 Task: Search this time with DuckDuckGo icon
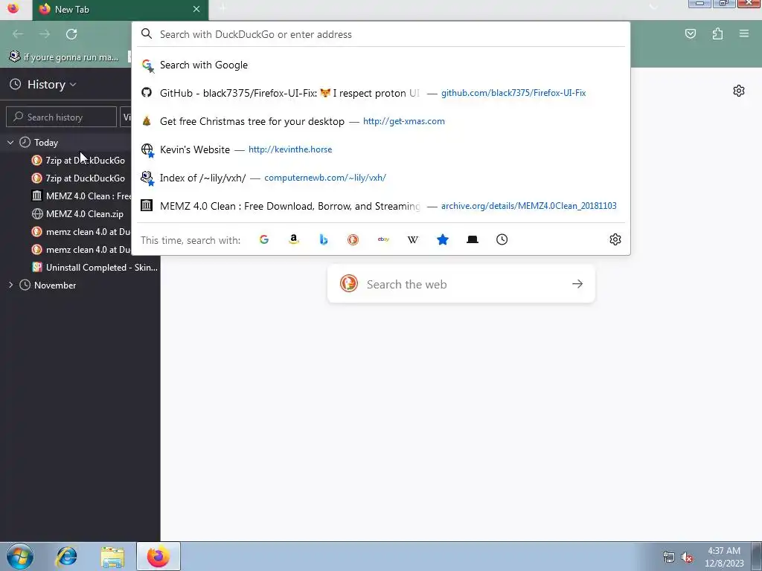pyautogui.click(x=353, y=239)
